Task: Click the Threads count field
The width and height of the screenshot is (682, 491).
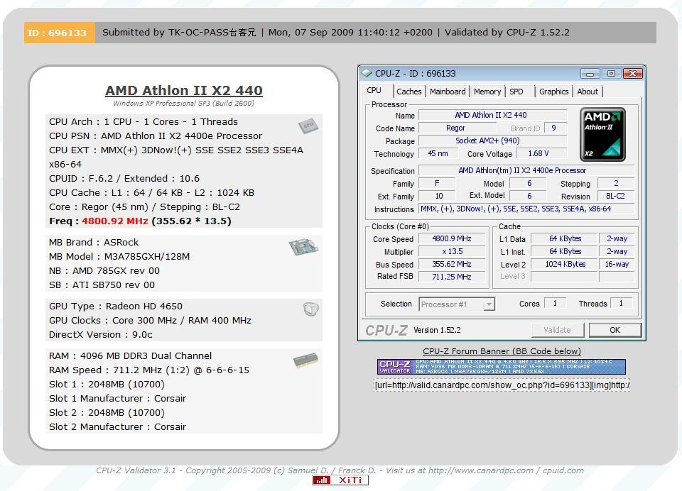Action: [x=621, y=303]
